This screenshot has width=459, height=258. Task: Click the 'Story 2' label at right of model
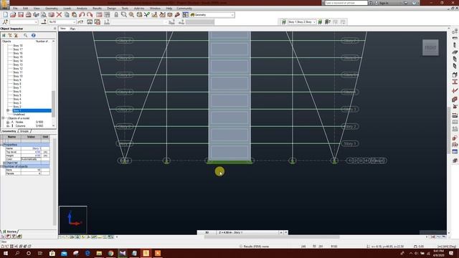pos(350,127)
